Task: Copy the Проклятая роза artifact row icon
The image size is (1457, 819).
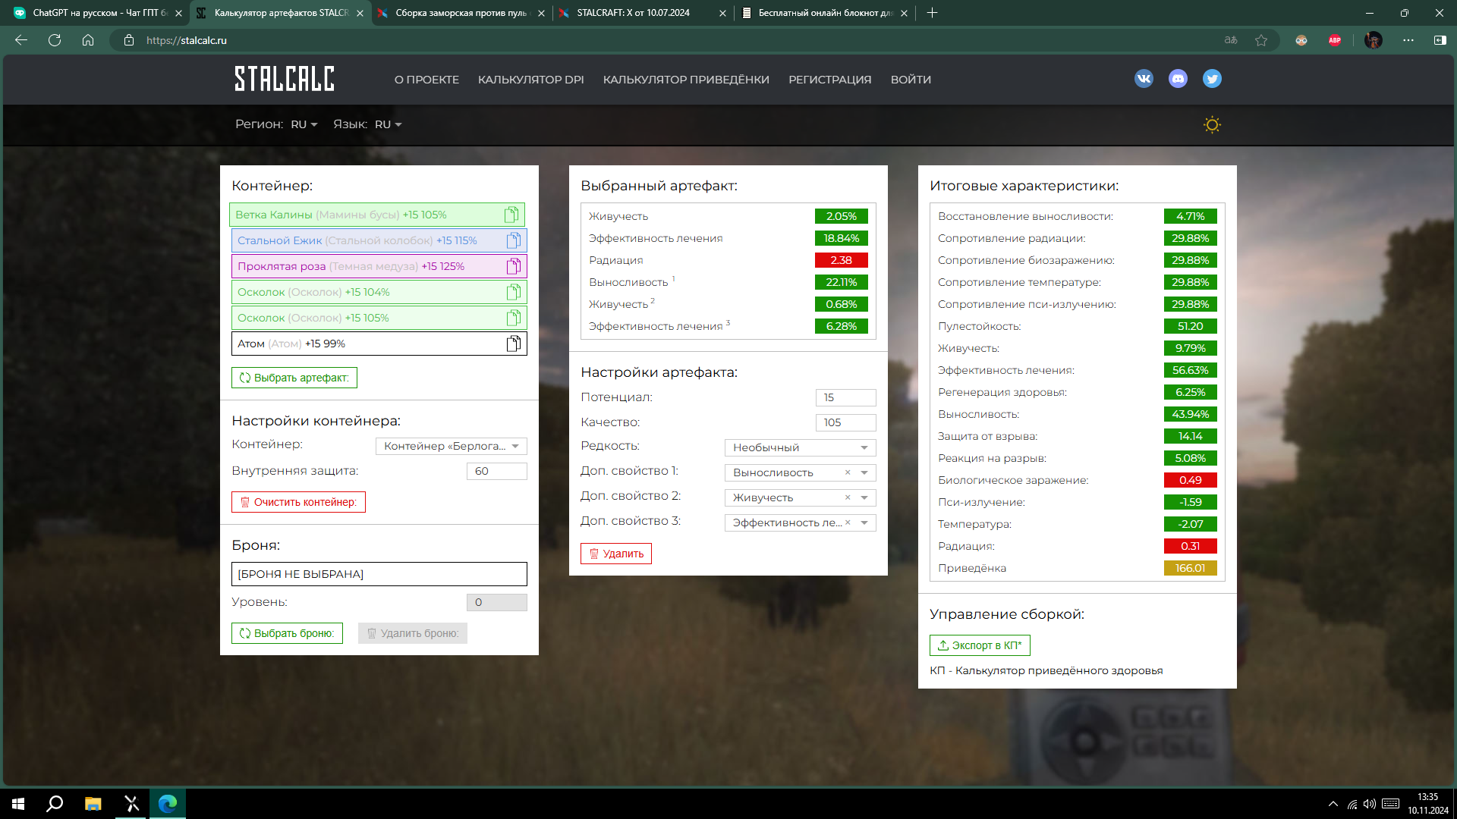Action: [x=514, y=266]
